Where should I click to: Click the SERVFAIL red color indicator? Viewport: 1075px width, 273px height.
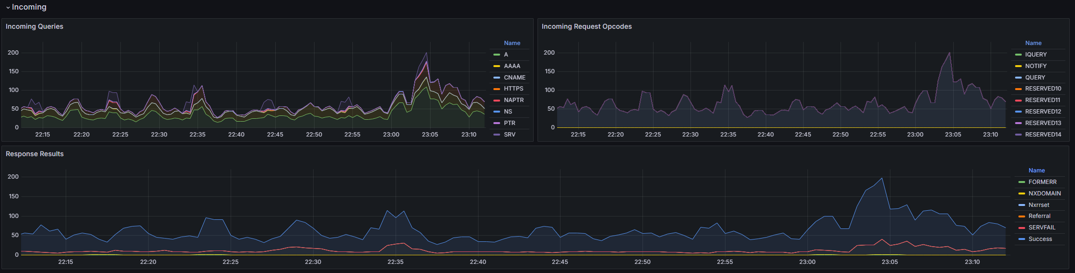pos(1022,227)
